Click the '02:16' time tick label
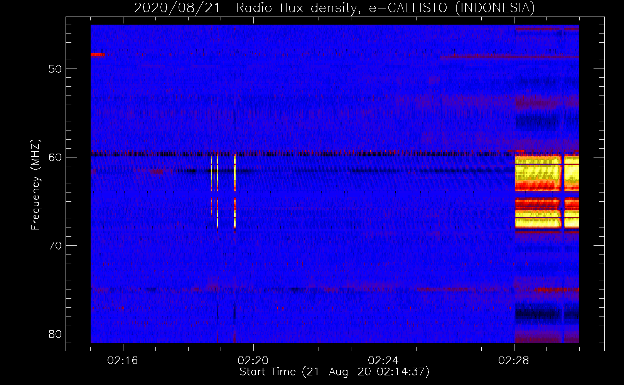Screen dimensions: 624x385 click(x=123, y=361)
